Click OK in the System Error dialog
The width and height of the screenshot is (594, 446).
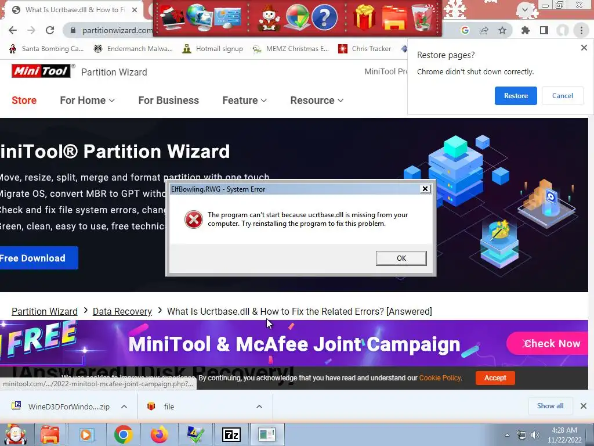pos(401,258)
